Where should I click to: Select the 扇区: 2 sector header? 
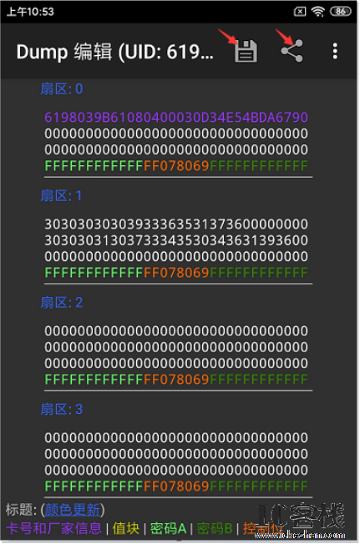(62, 303)
